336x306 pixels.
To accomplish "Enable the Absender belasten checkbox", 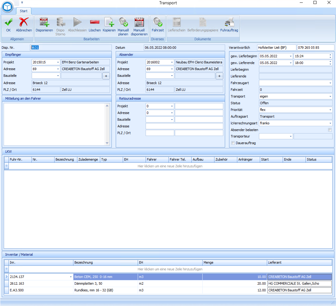I will (x=330, y=130).
